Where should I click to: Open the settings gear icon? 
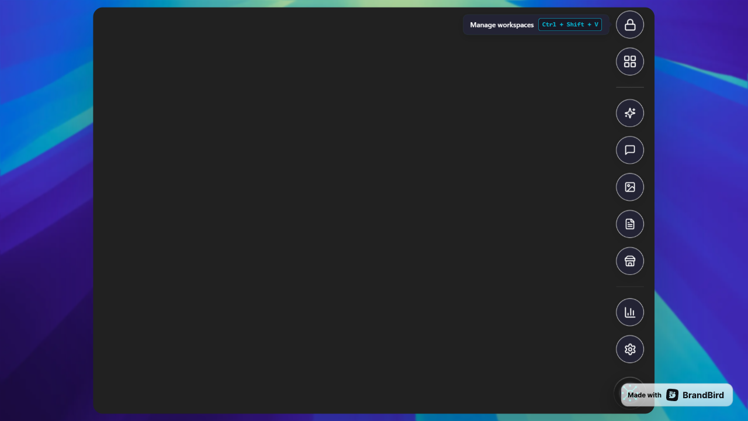coord(629,349)
